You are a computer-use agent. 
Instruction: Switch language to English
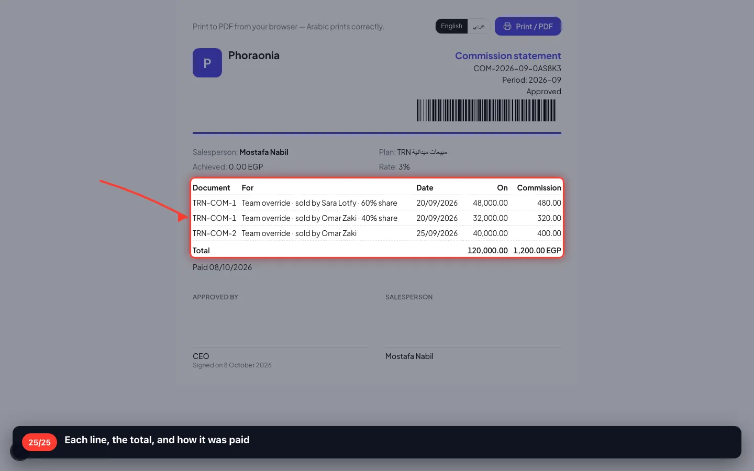[451, 26]
